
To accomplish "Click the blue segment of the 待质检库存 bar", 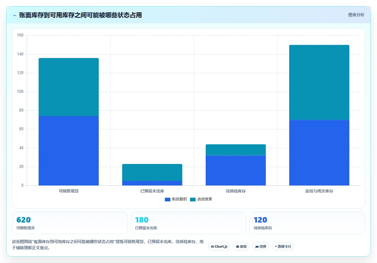I will [x=236, y=170].
